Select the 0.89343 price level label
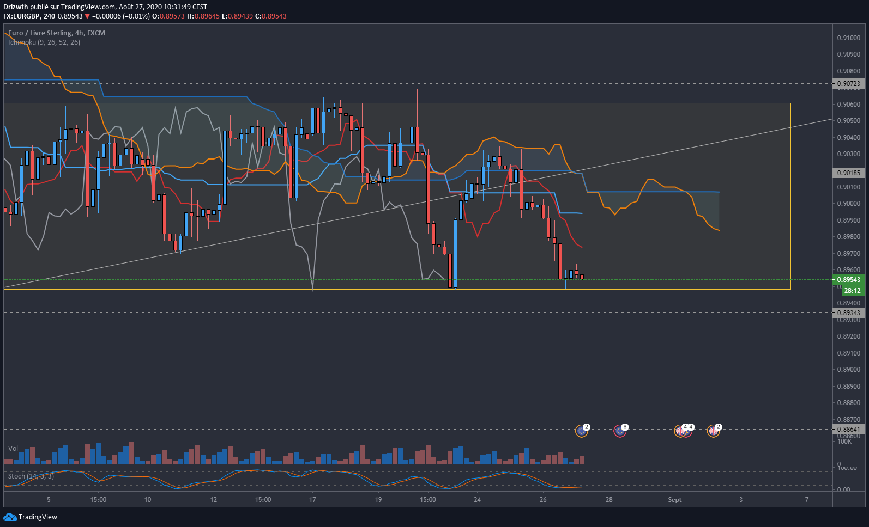 click(x=848, y=313)
